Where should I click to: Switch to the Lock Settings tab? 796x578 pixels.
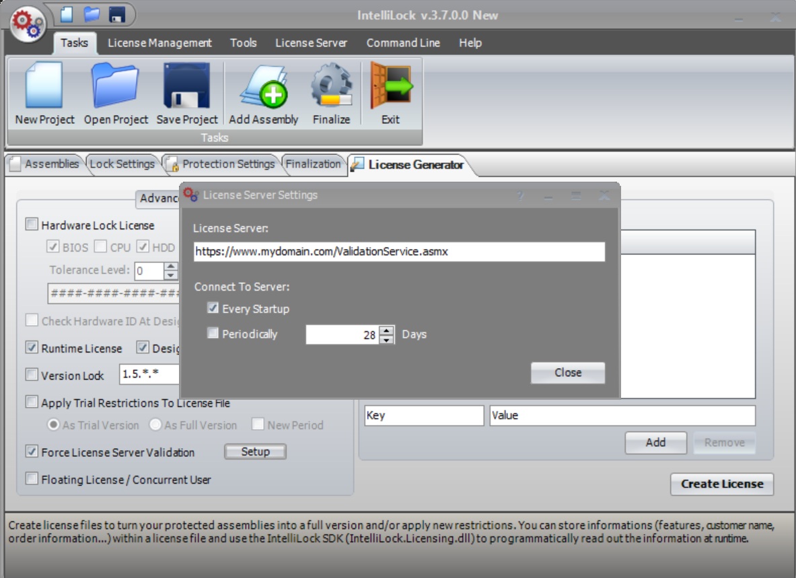pyautogui.click(x=122, y=164)
